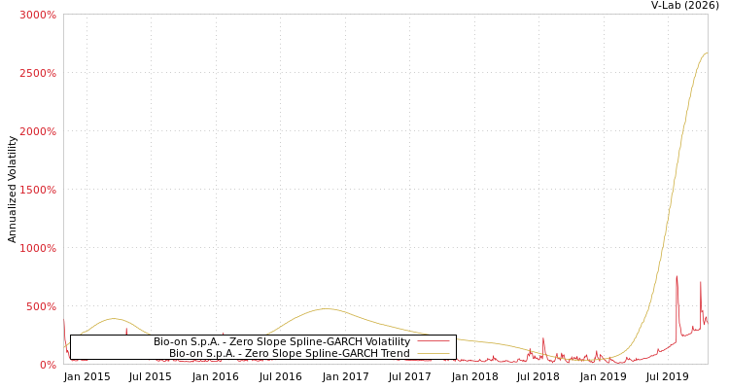Screen dimensions: 729x389
Task: Click the 0% y-axis label
Action: click(x=48, y=365)
